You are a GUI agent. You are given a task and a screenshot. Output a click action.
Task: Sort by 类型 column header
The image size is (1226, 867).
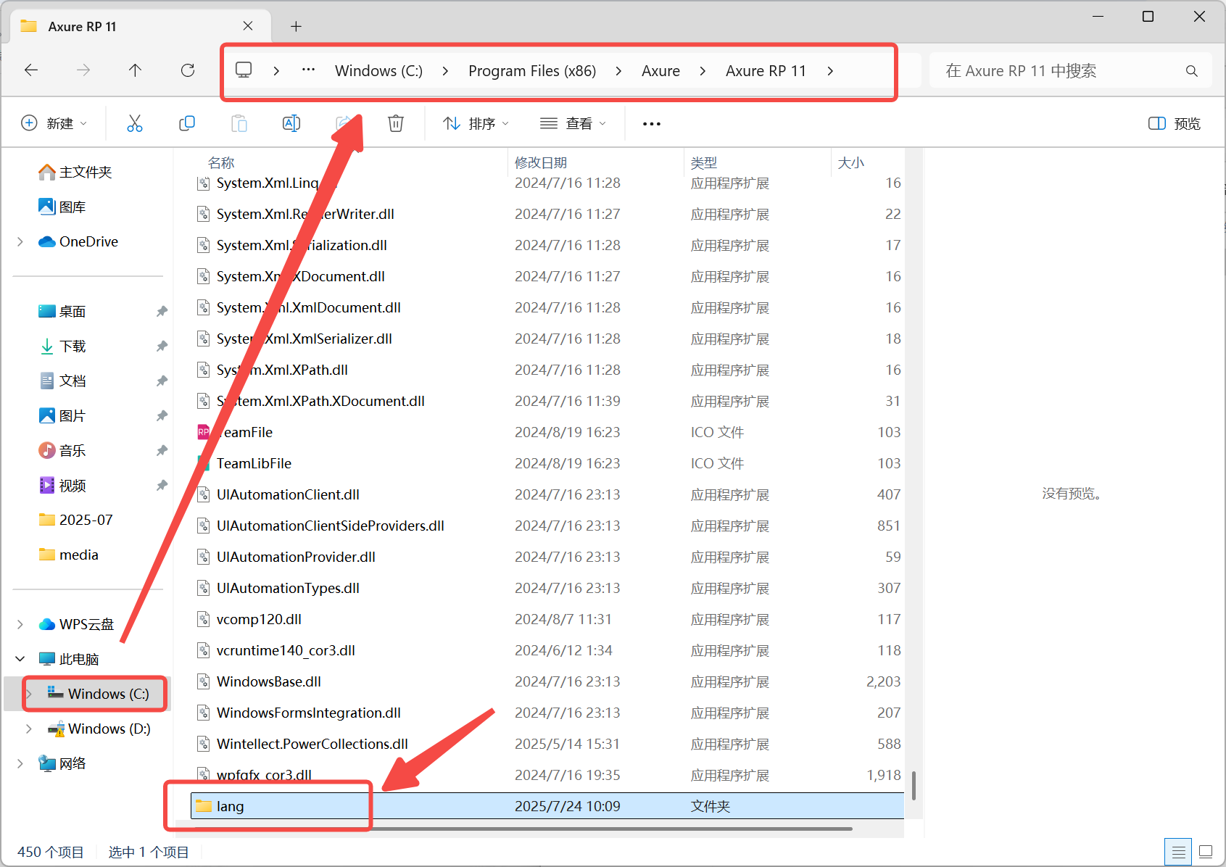(704, 162)
